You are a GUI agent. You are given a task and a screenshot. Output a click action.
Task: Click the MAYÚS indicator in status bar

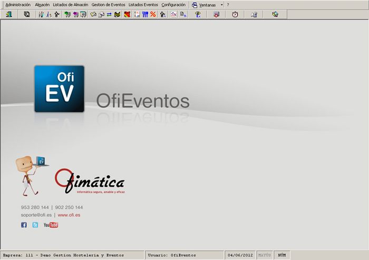265,255
